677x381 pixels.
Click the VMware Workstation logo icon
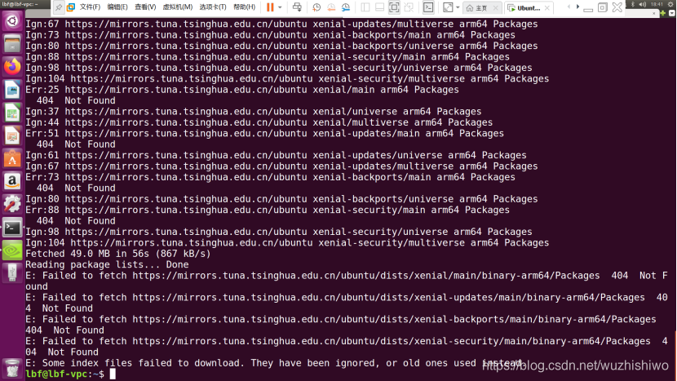click(x=71, y=7)
